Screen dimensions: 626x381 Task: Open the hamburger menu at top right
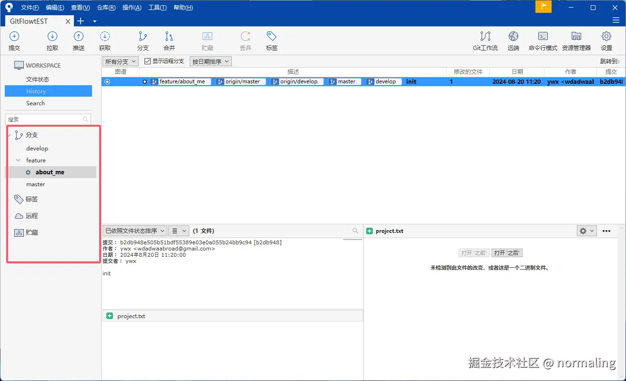(616, 20)
